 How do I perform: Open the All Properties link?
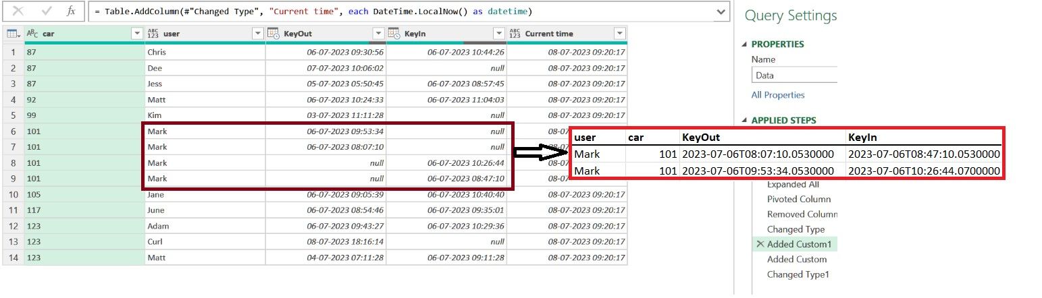778,95
